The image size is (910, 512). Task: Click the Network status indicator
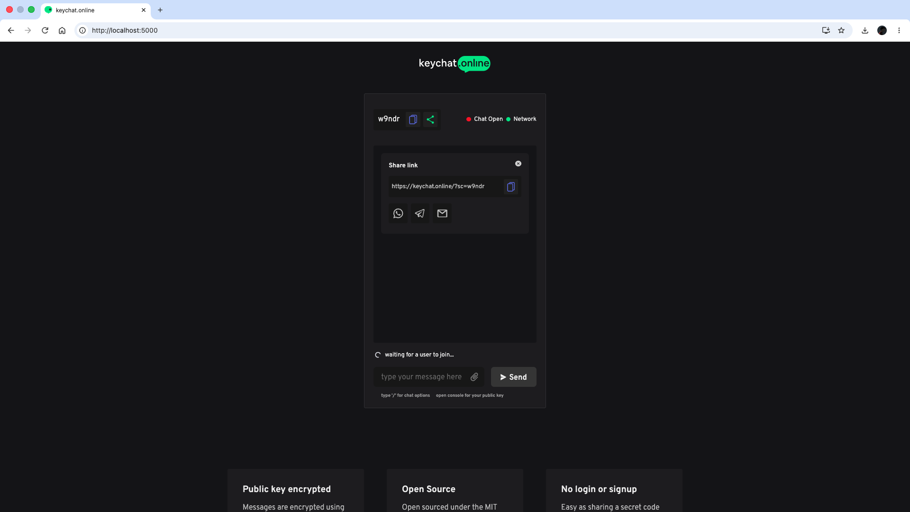[x=521, y=119]
